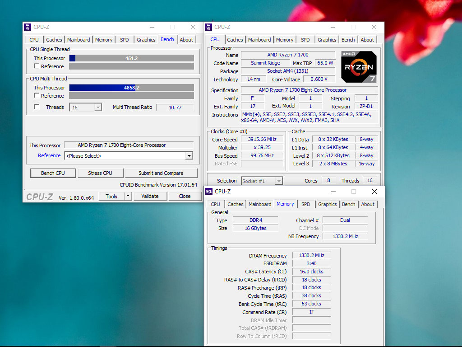Click the CAS# Latency value 16.0 clocks
The width and height of the screenshot is (462, 347).
[311, 272]
